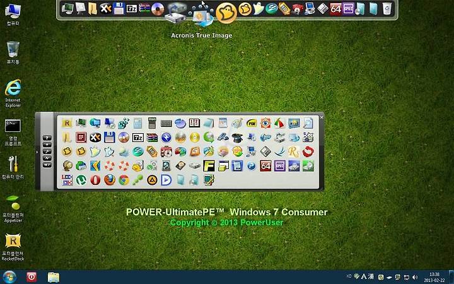The height and width of the screenshot is (284, 454).
Task: Open the recycle bin in the top dock
Action: point(387,9)
